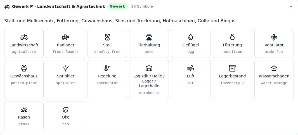Image resolution: width=298 pixels, height=135 pixels.
Task: Select the fan icon above Ventilator
Action: point(274,37)
